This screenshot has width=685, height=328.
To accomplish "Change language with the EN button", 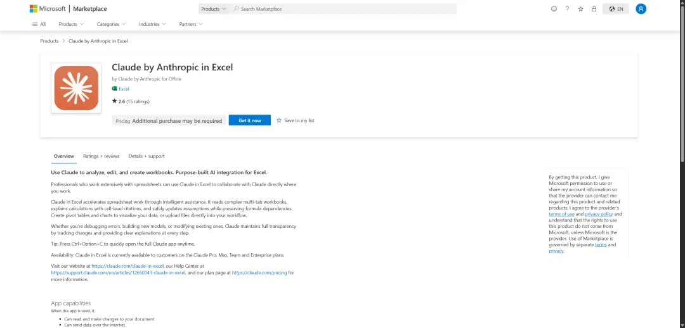I will point(616,9).
